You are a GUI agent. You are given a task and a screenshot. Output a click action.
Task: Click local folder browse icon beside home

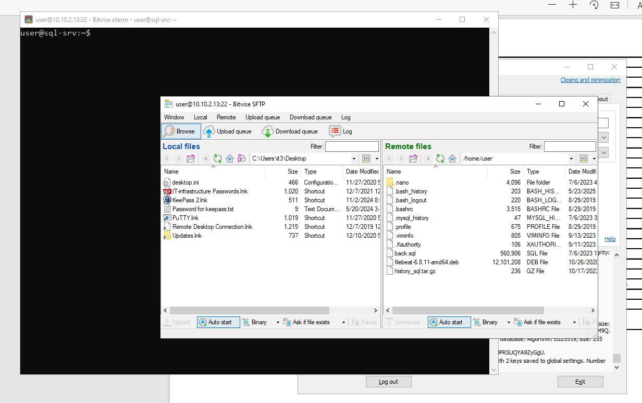pyautogui.click(x=241, y=158)
